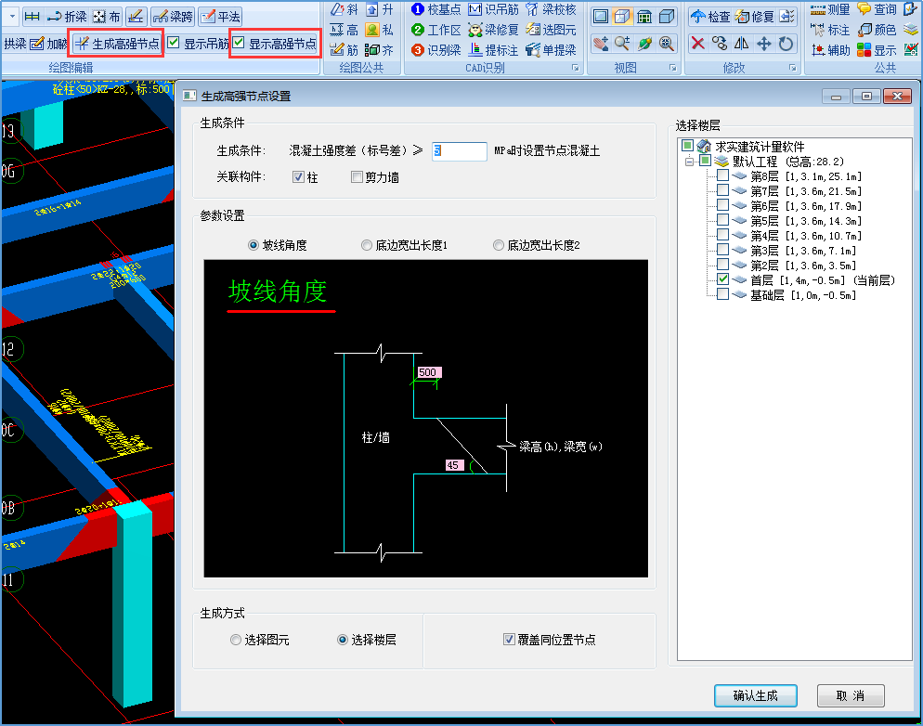923x726 pixels.
Task: Click the concrete strength difference input field
Action: point(459,150)
